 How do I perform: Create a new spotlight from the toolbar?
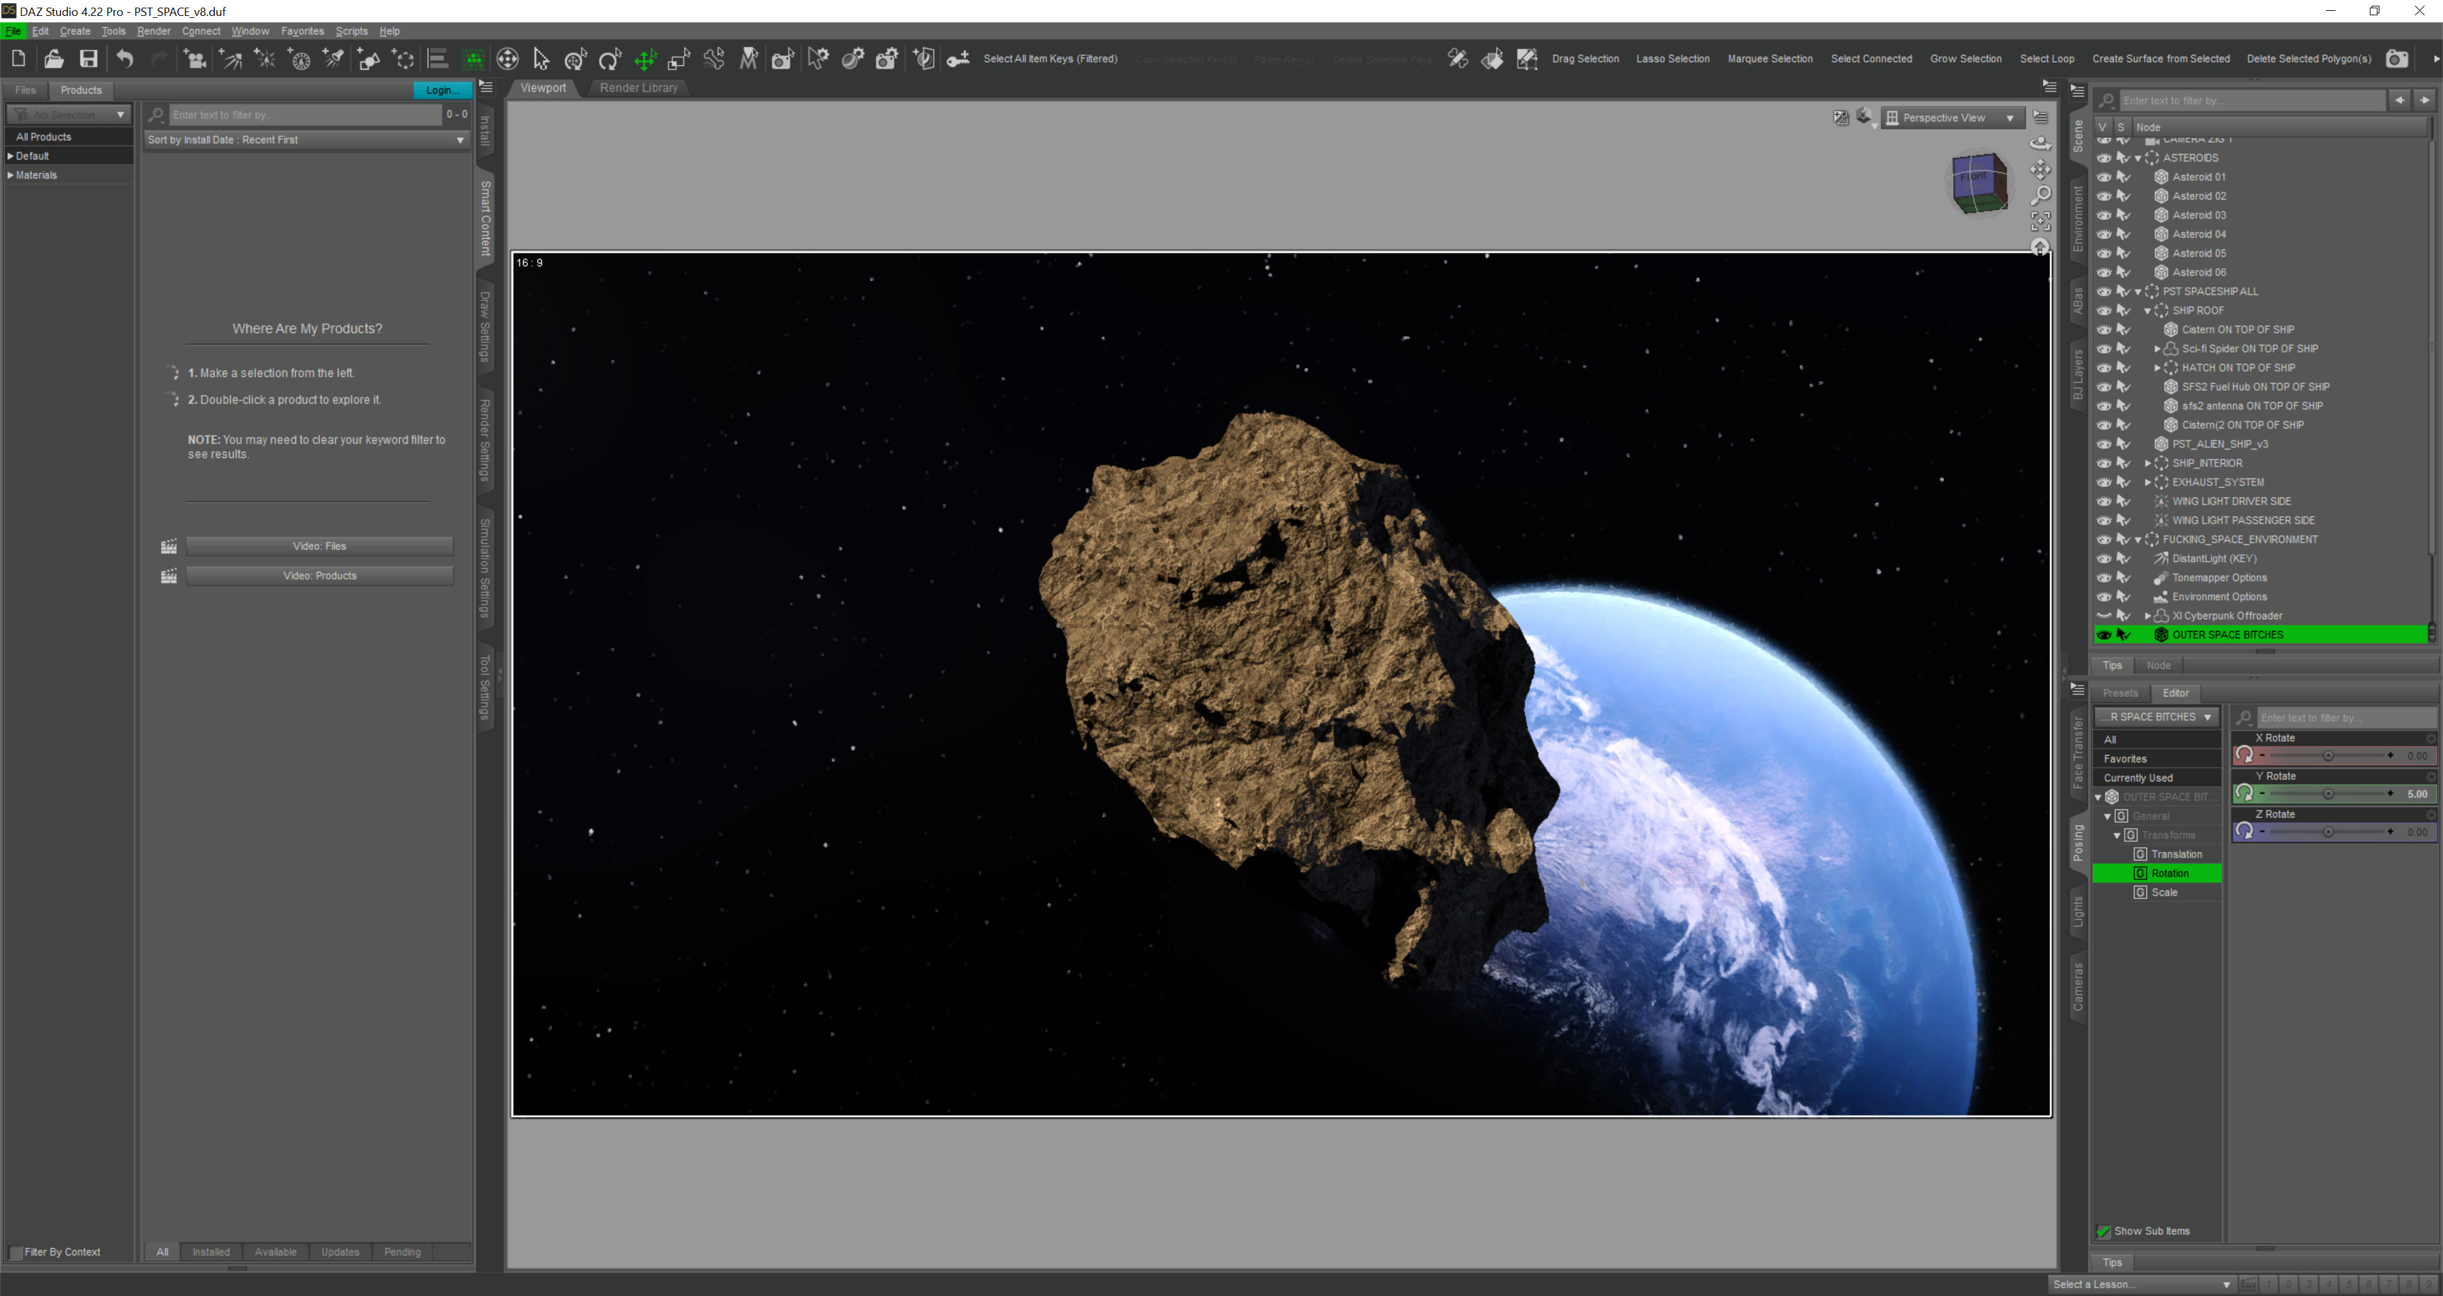tap(334, 59)
